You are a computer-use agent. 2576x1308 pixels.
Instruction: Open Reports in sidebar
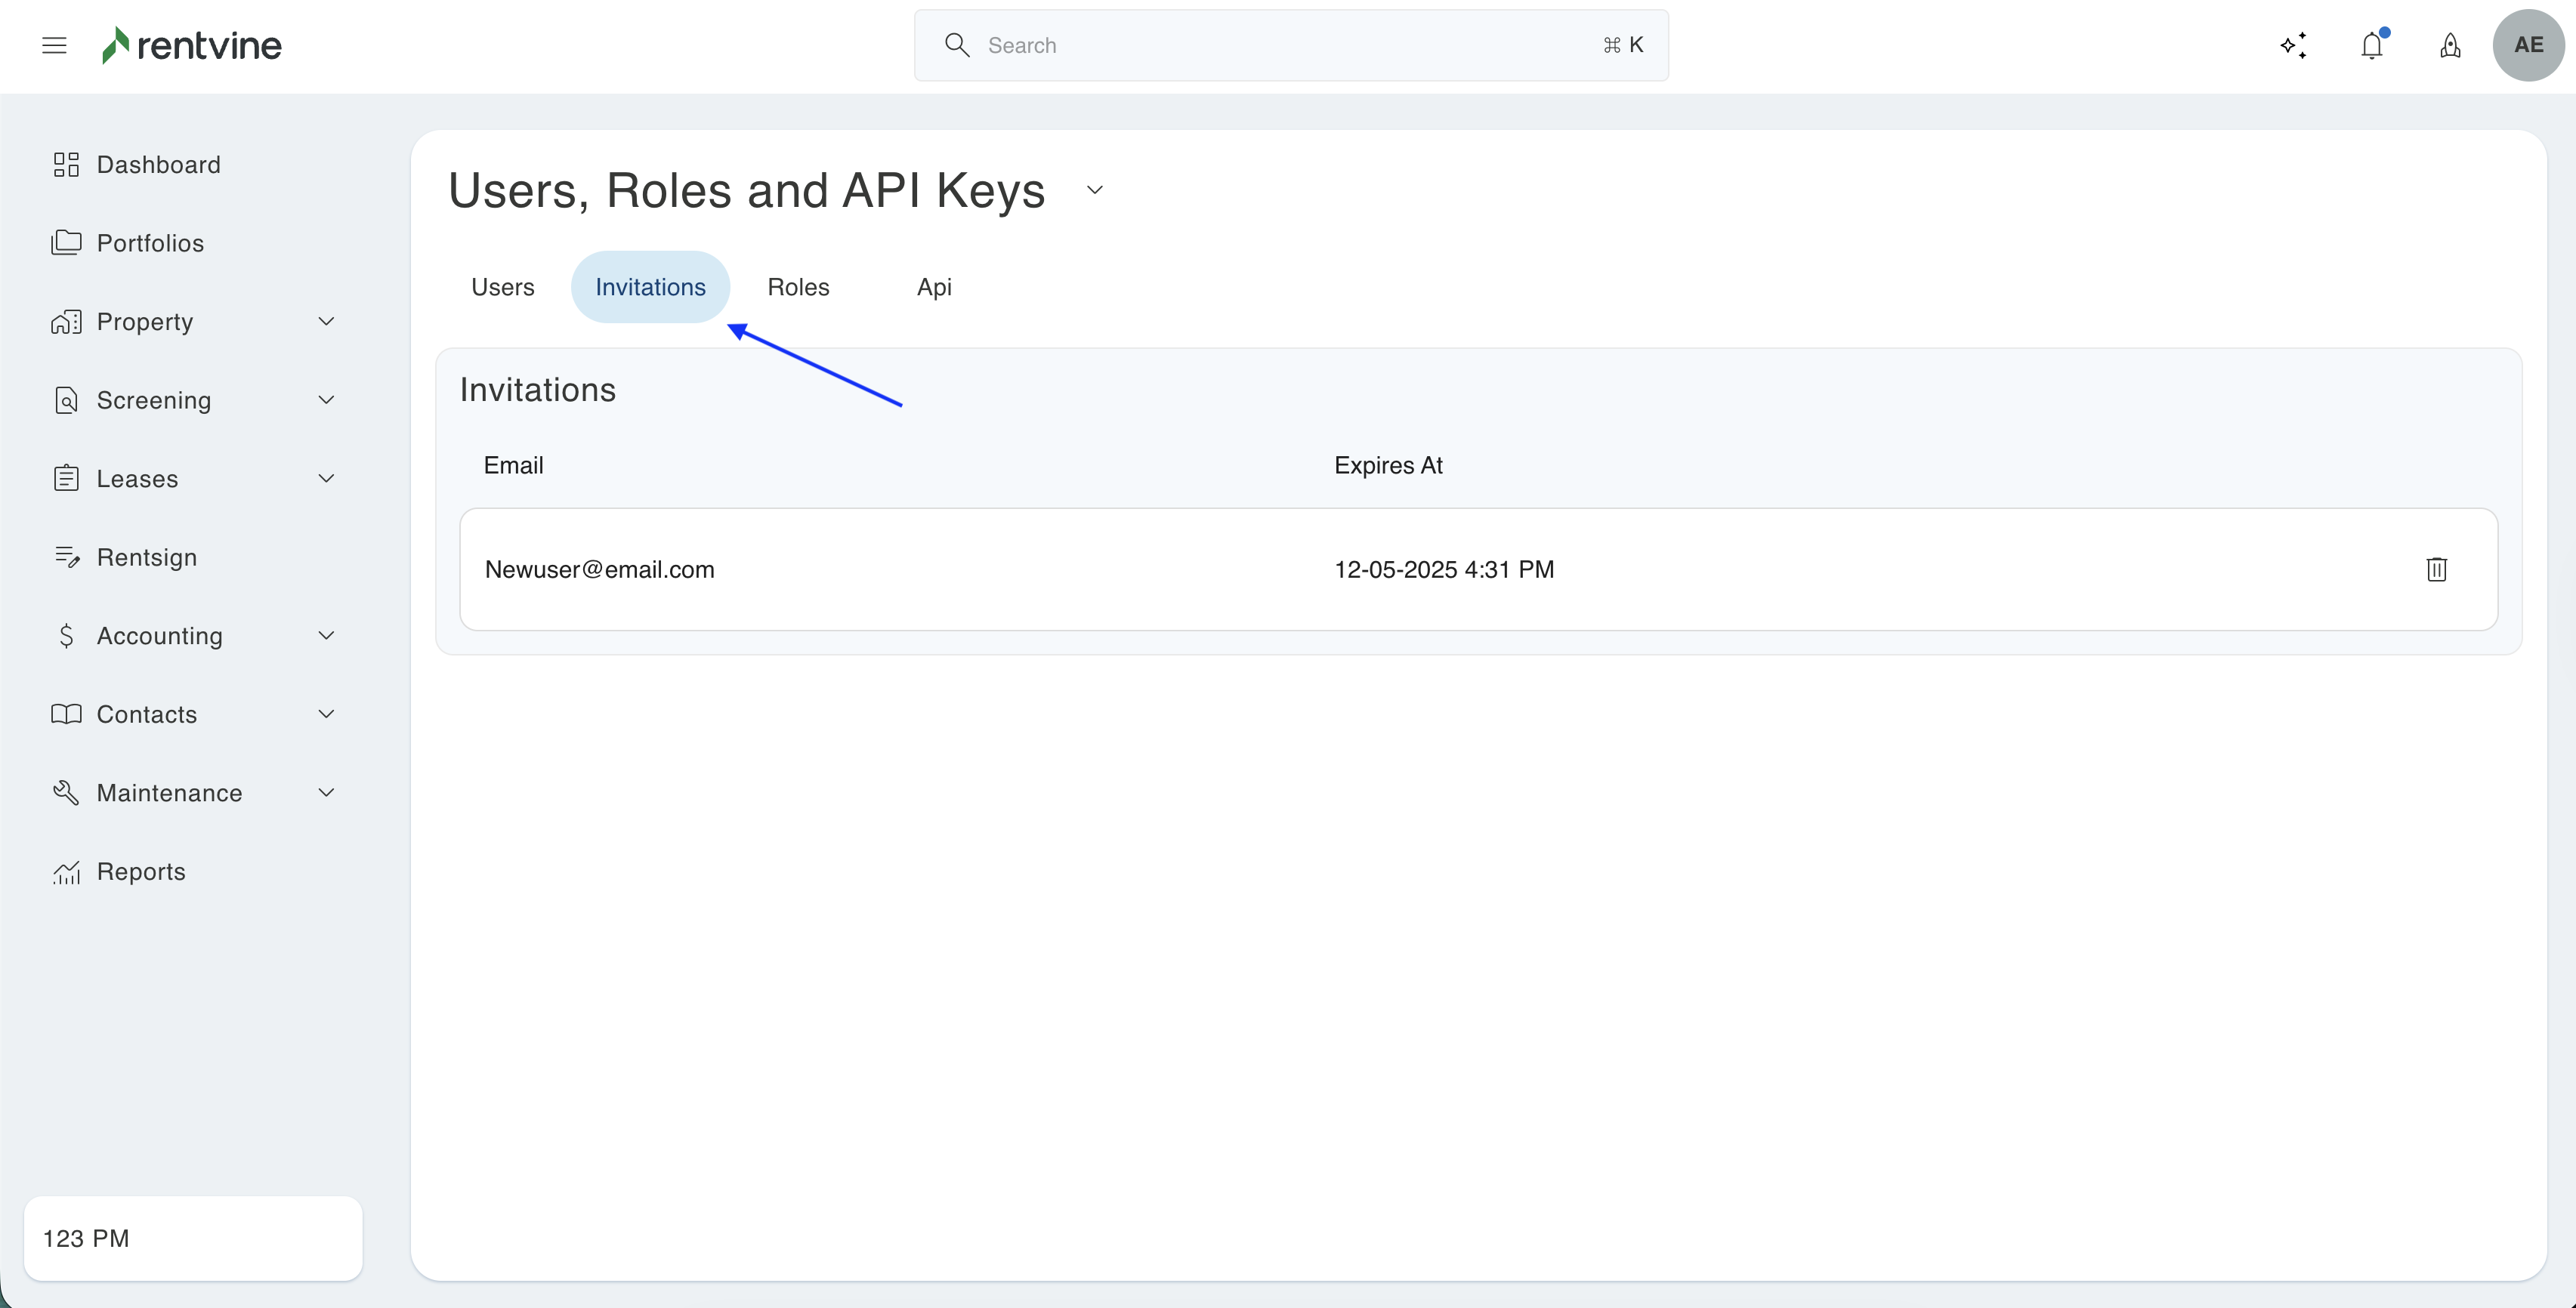(141, 871)
